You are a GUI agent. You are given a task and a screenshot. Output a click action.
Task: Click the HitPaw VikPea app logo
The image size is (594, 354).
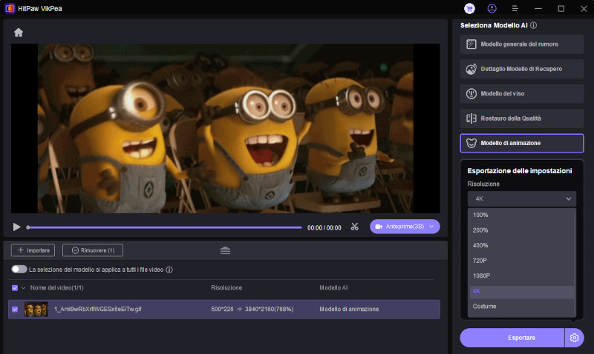tap(10, 8)
